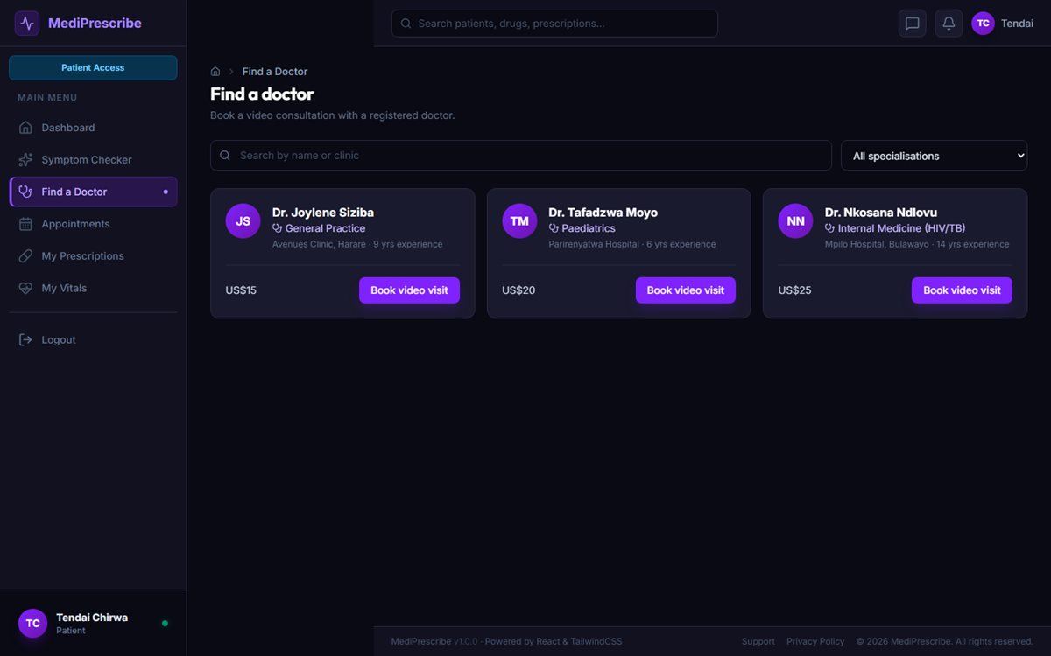Click the My Prescriptions pill icon

pyautogui.click(x=25, y=256)
